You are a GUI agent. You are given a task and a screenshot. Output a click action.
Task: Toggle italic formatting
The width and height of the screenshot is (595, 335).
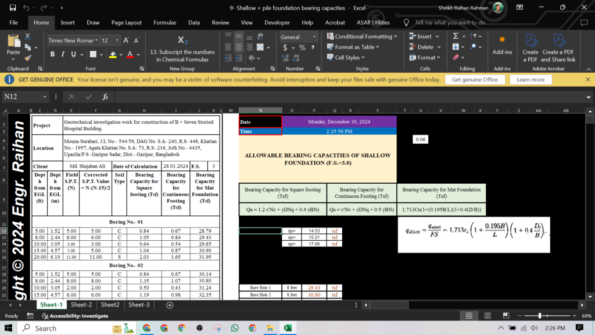coord(62,54)
